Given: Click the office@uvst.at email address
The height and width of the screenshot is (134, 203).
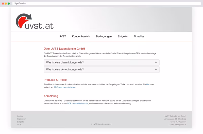Looking at the screenshot, I should point(180,125).
